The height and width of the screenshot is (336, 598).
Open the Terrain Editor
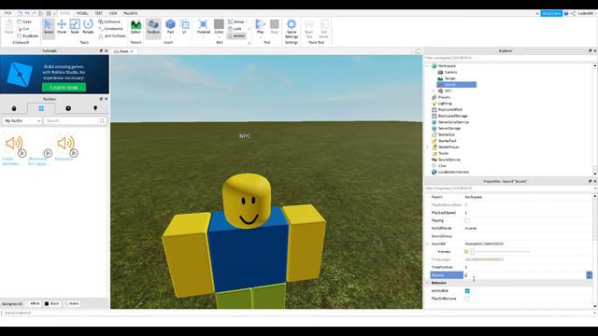click(x=135, y=27)
